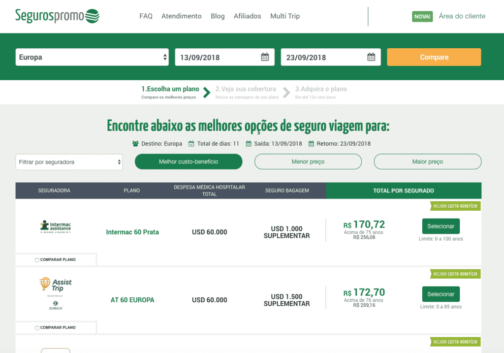The height and width of the screenshot is (353, 504).
Task: Sort results by Menor preço
Action: [x=308, y=161]
